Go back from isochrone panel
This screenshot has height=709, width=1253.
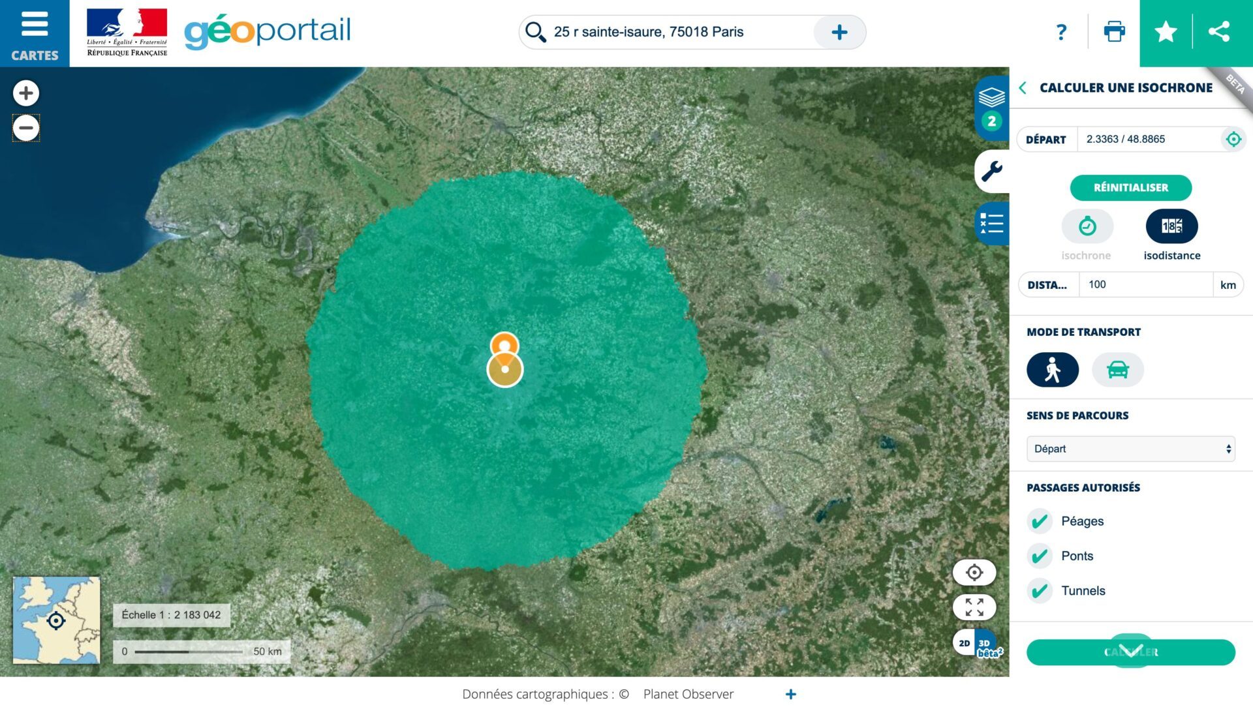point(1023,87)
